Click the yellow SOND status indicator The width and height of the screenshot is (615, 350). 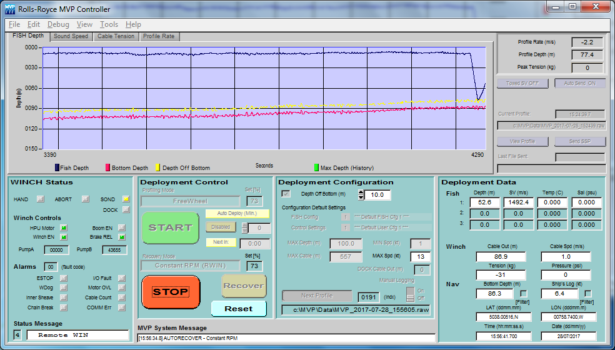coord(126,199)
